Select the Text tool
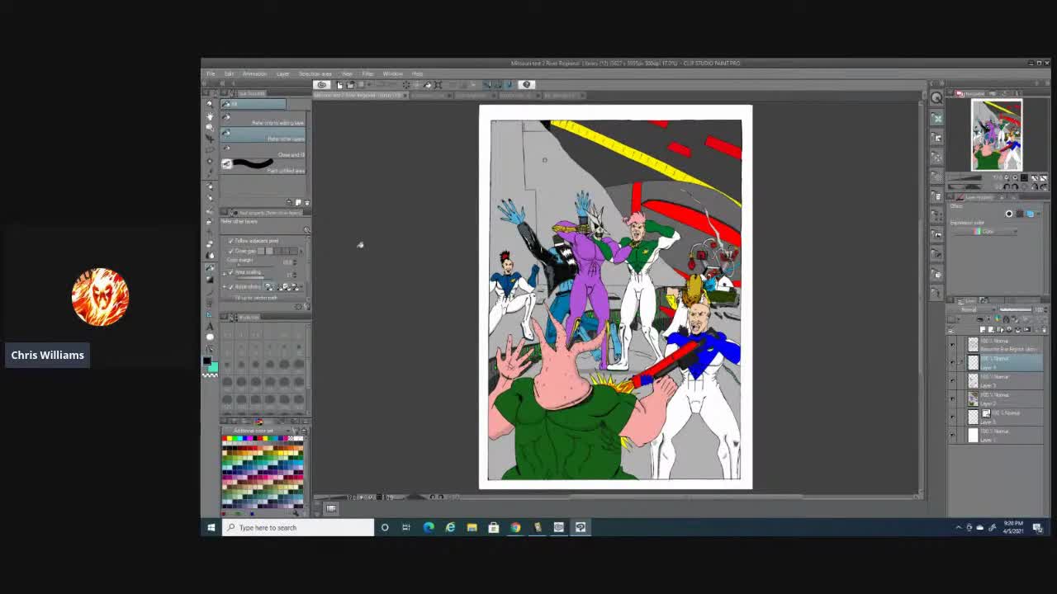This screenshot has height=594, width=1057. (210, 326)
